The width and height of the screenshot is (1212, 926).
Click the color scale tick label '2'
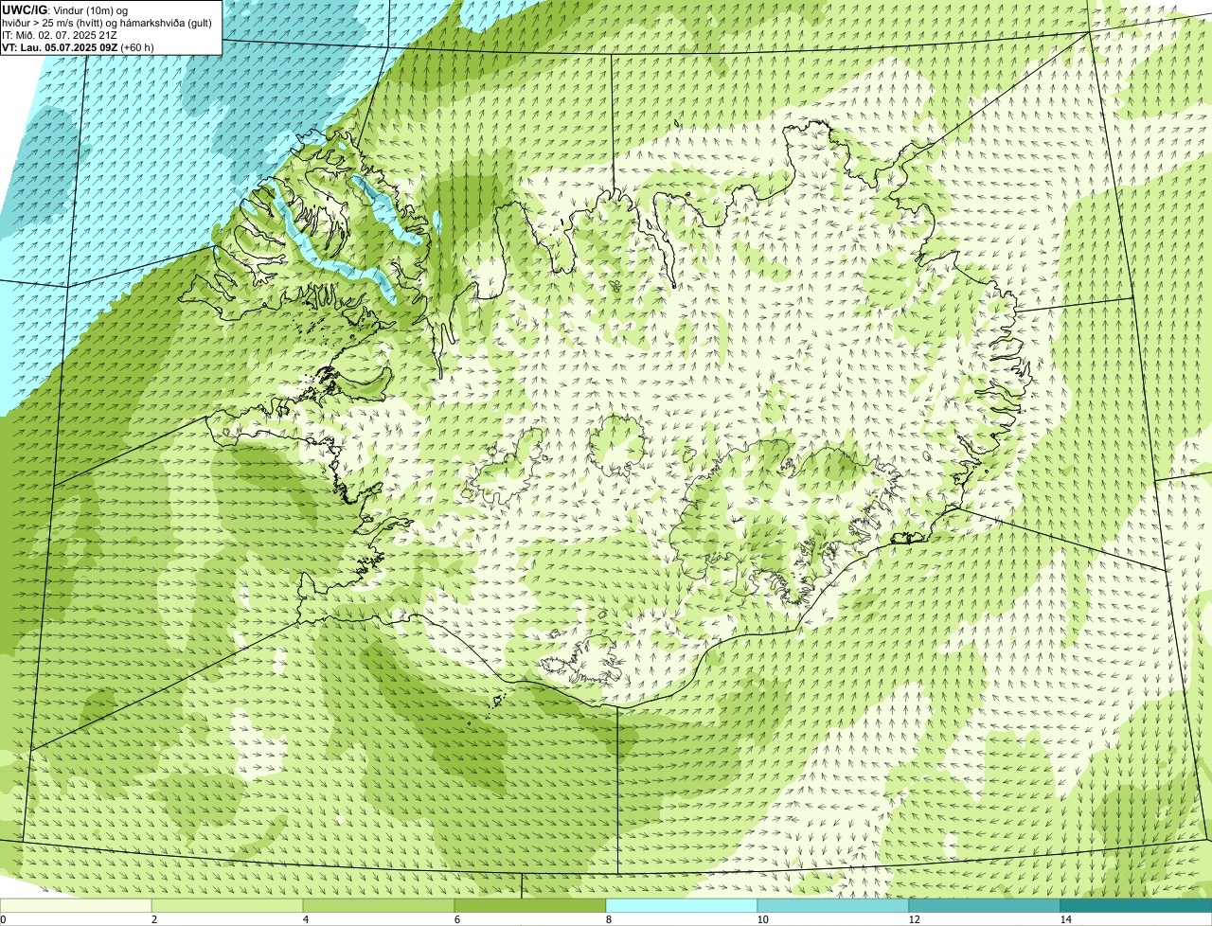tap(153, 919)
